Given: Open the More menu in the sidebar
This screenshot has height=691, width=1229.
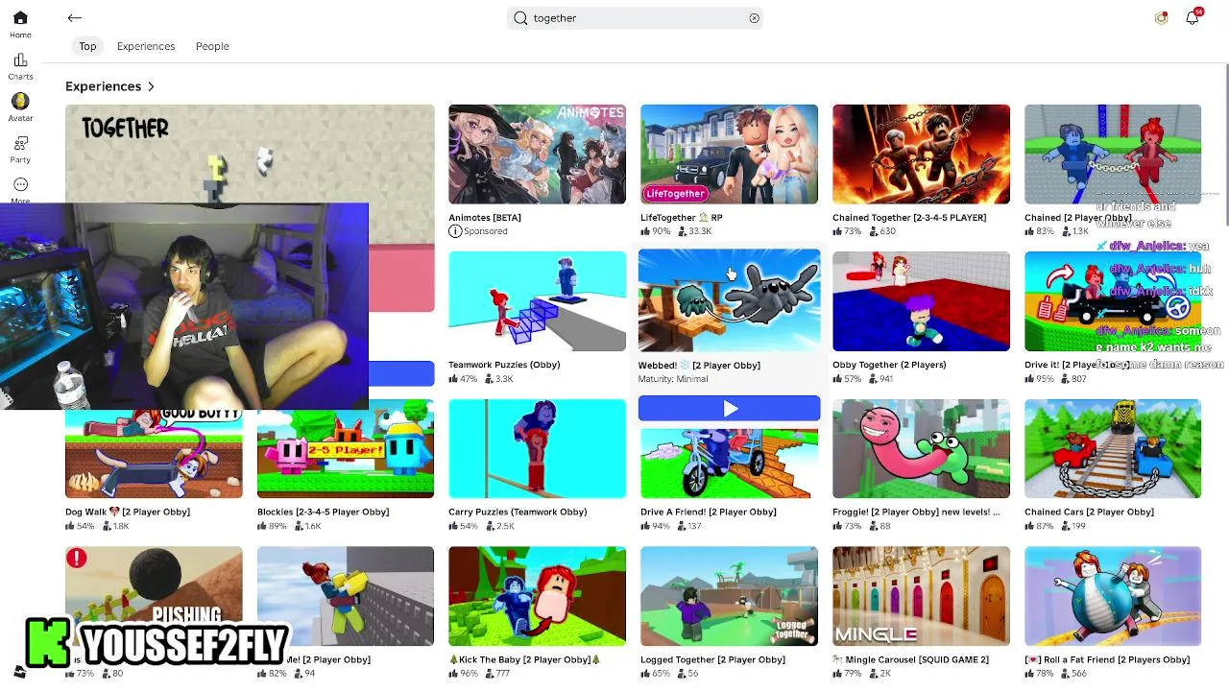Looking at the screenshot, I should (20, 190).
